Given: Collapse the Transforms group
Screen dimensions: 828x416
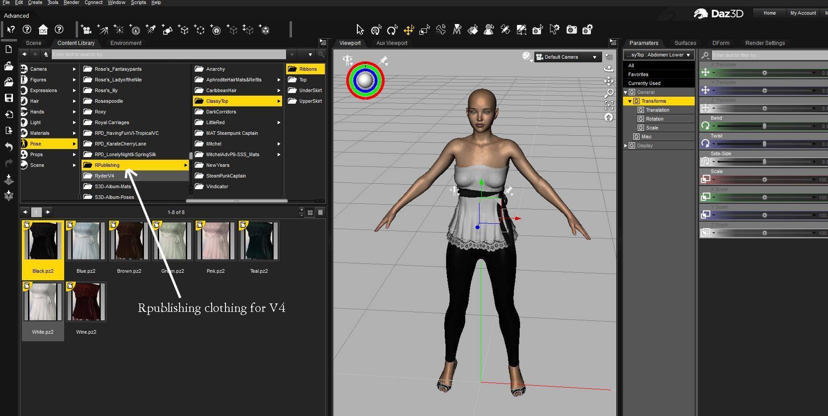Looking at the screenshot, I should (630, 101).
